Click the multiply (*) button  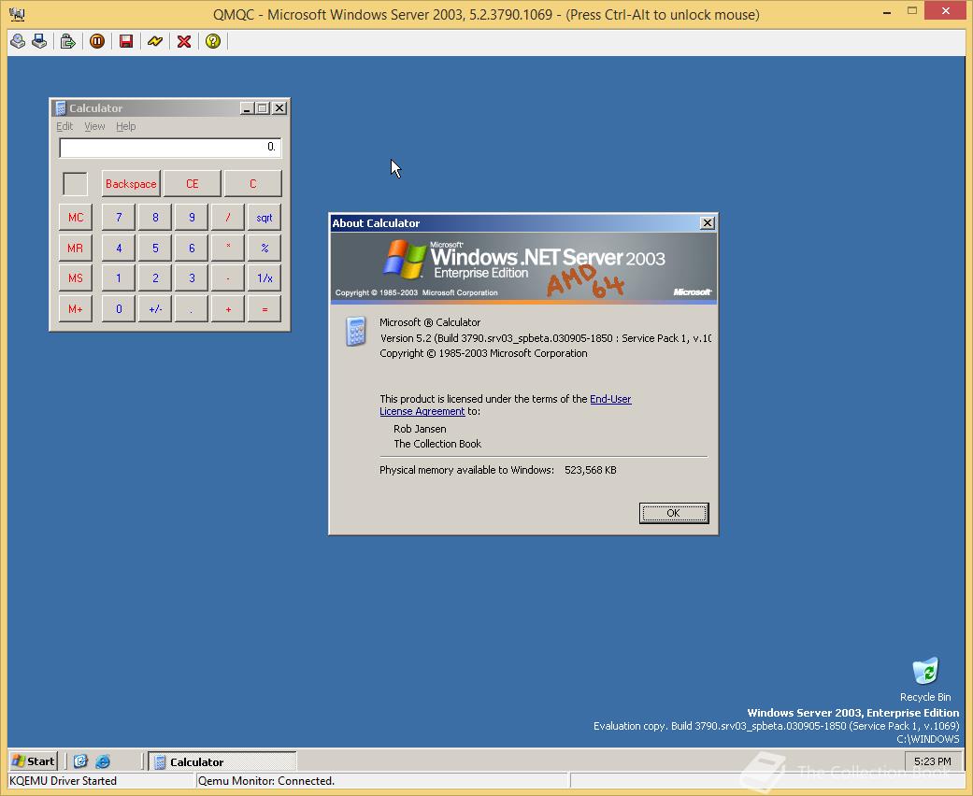coord(228,249)
